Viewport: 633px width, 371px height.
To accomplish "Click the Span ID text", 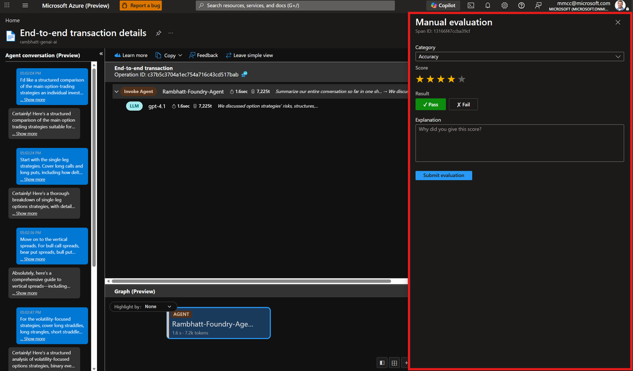I will [442, 31].
